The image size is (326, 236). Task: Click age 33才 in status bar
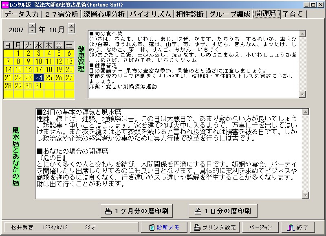(x=90, y=227)
